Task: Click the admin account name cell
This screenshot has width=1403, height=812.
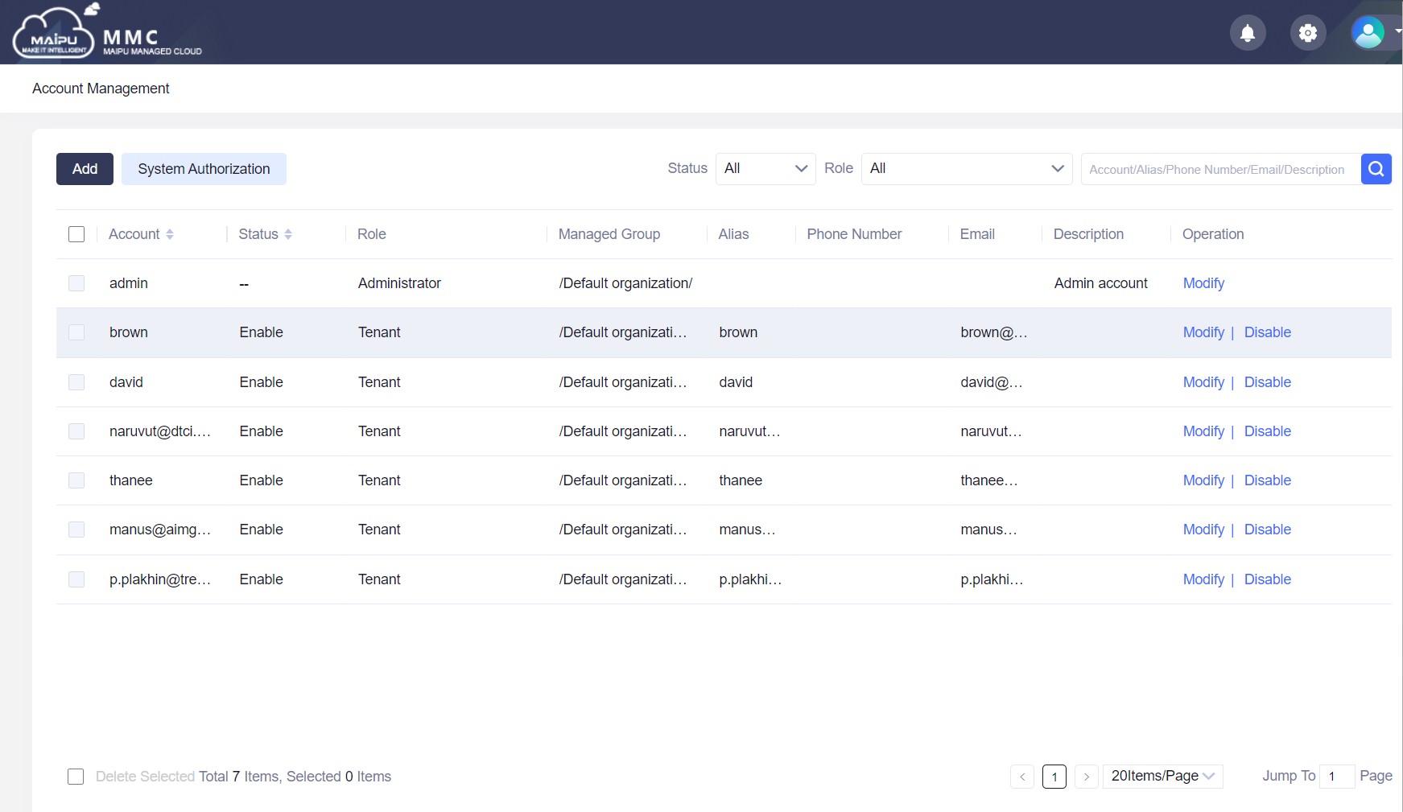Action: tap(129, 283)
